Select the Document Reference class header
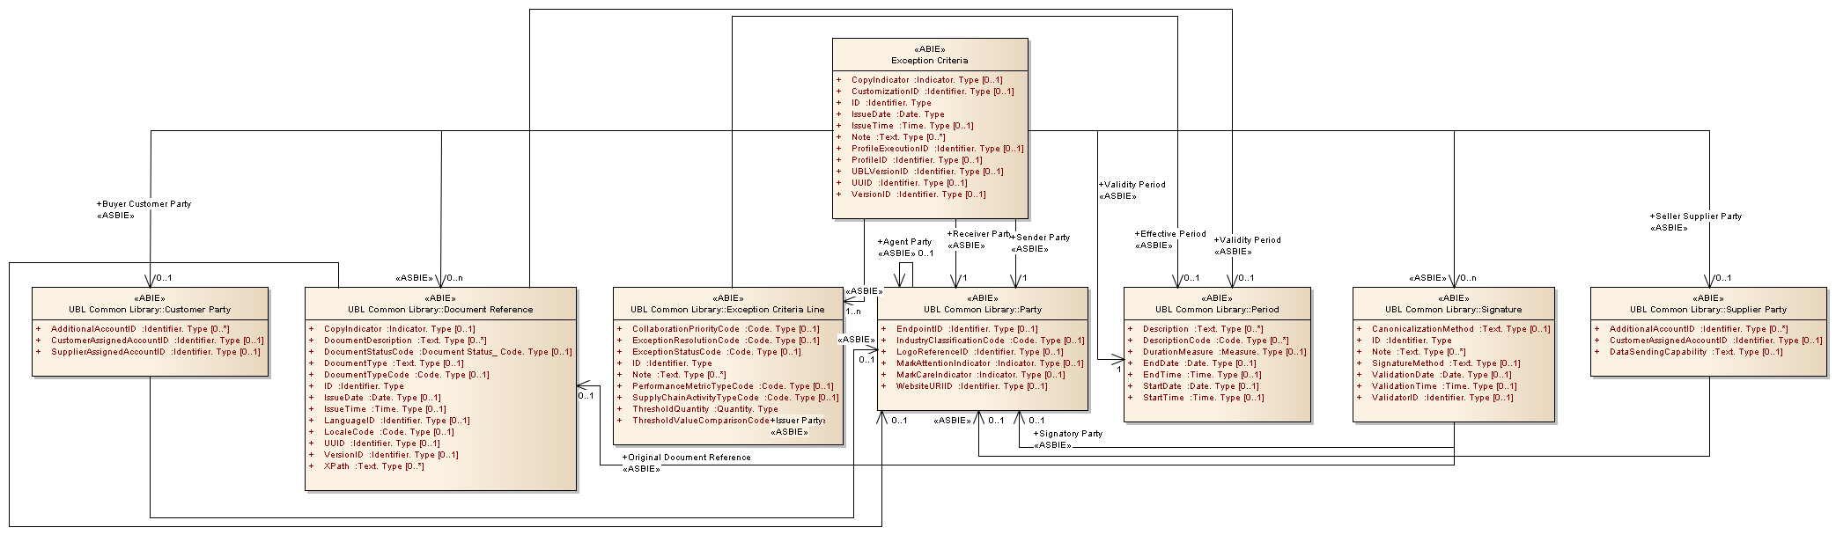Screen dimensions: 1836x535 pos(440,310)
